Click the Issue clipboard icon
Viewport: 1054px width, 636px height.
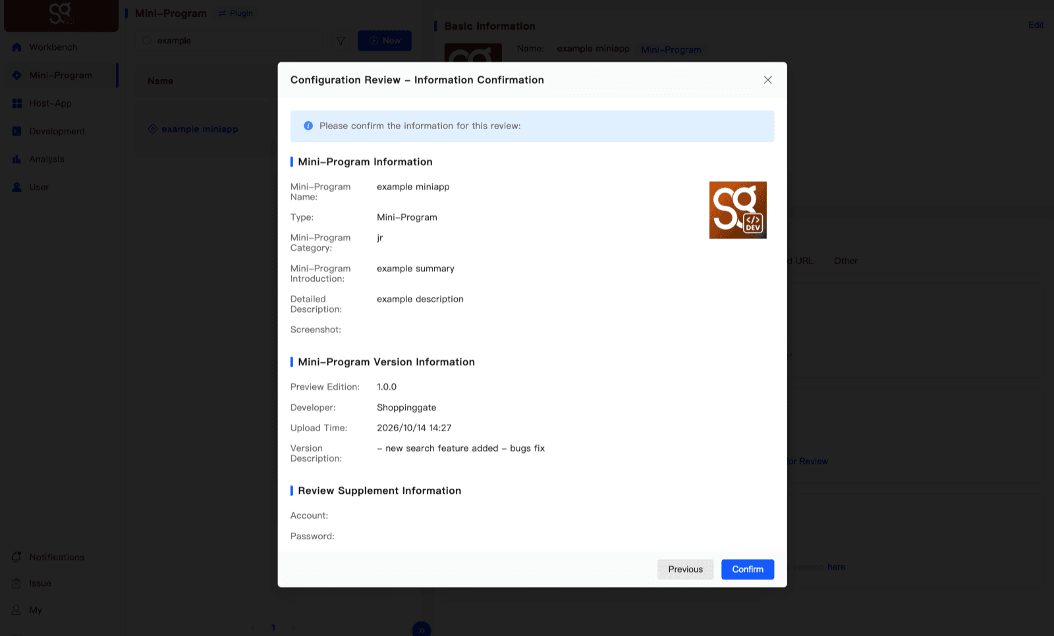(x=16, y=583)
